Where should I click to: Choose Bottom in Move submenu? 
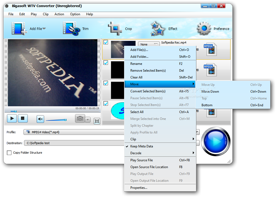pos(233,105)
